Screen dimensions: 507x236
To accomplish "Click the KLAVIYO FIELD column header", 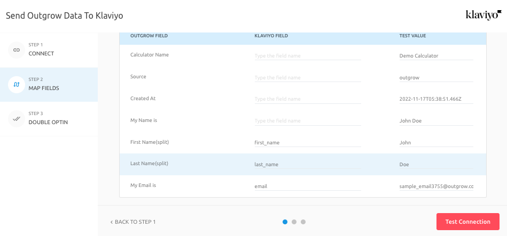I will (x=271, y=36).
